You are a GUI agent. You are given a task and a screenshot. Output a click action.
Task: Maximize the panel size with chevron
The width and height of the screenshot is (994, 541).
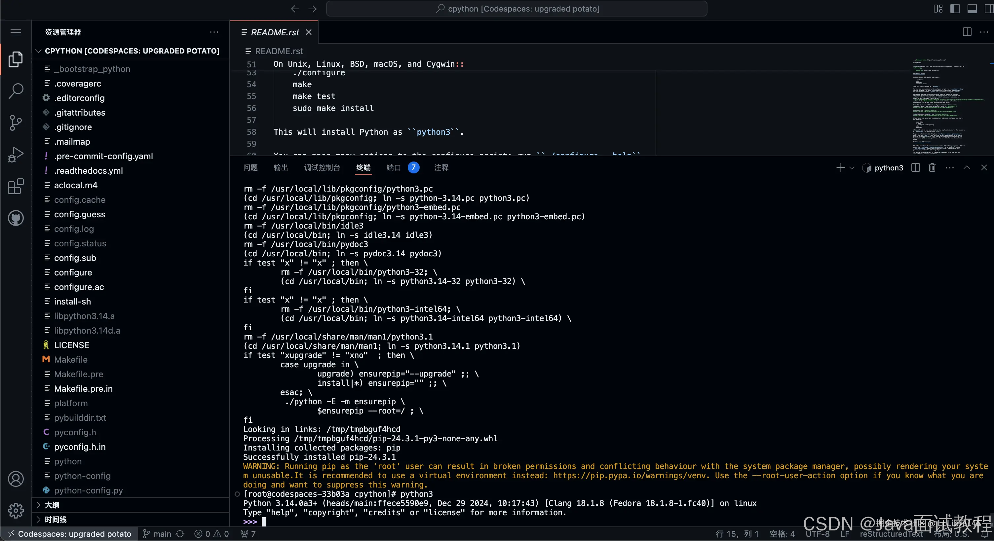(967, 168)
